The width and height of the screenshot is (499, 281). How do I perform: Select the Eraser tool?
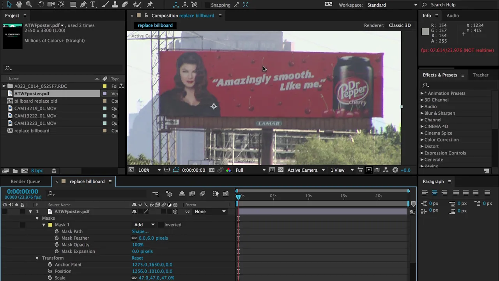(x=125, y=5)
